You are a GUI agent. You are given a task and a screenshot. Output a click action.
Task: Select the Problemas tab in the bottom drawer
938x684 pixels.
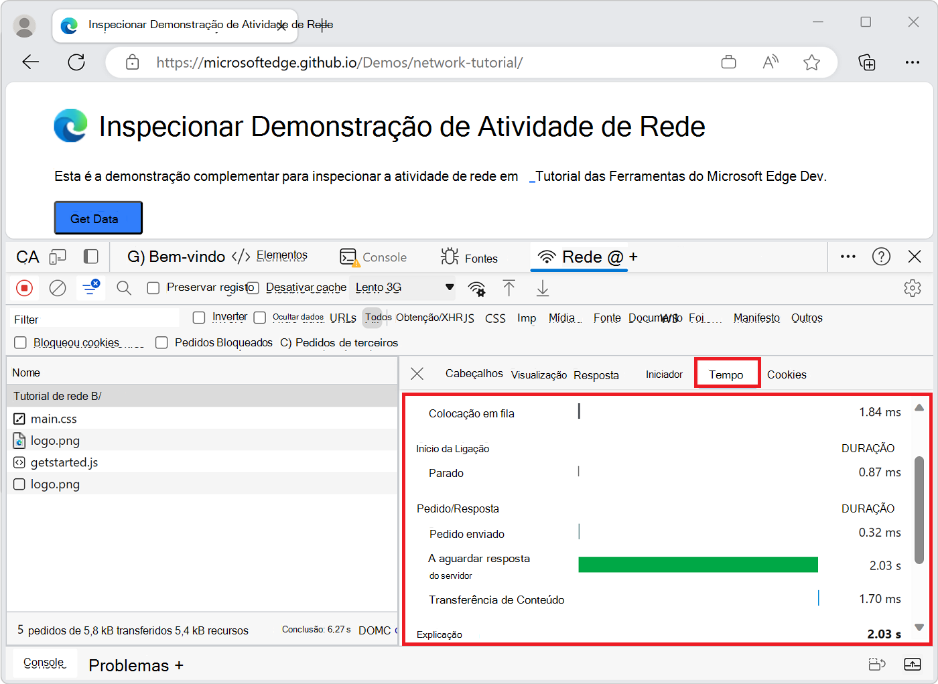[129, 665]
